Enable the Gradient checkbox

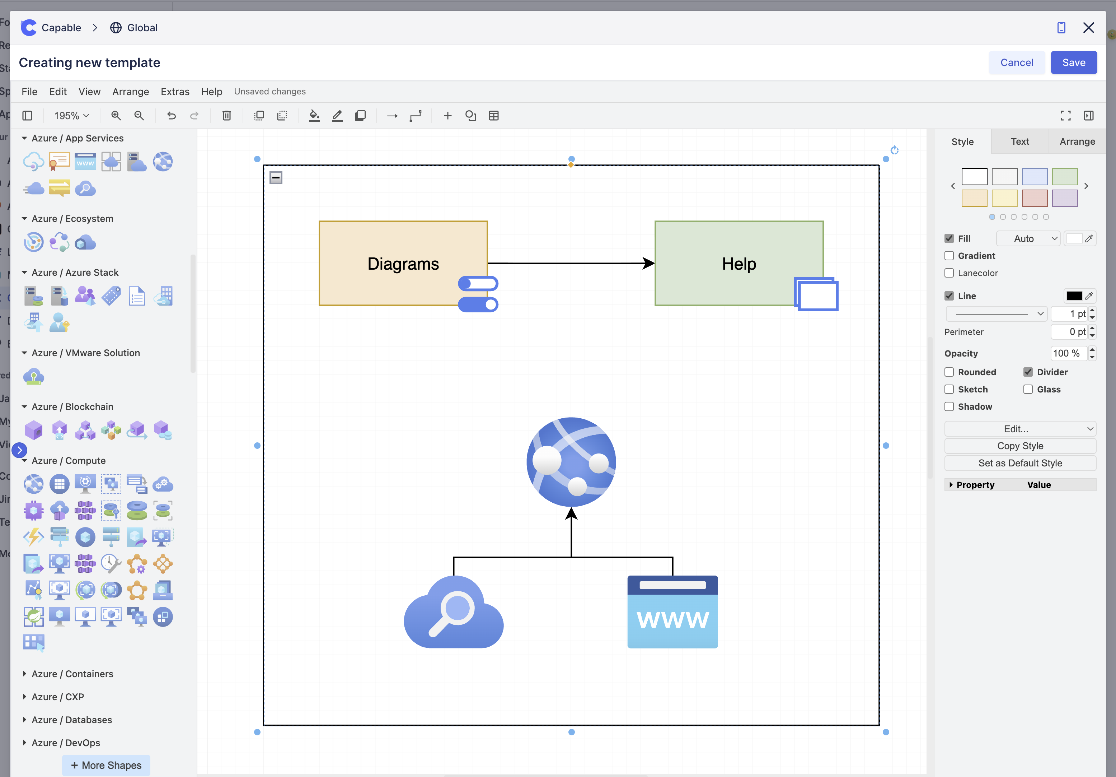949,256
